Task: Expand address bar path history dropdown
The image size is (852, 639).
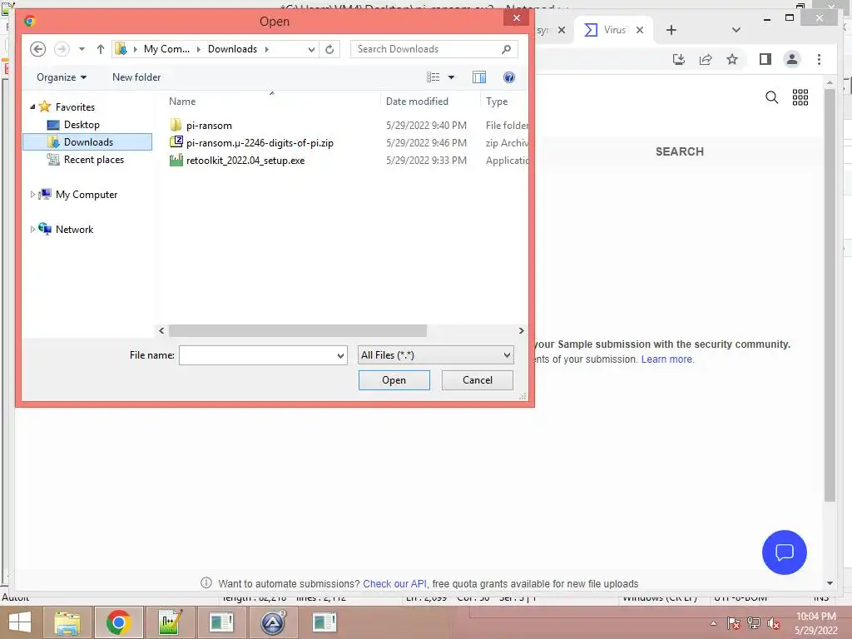Action: click(311, 49)
